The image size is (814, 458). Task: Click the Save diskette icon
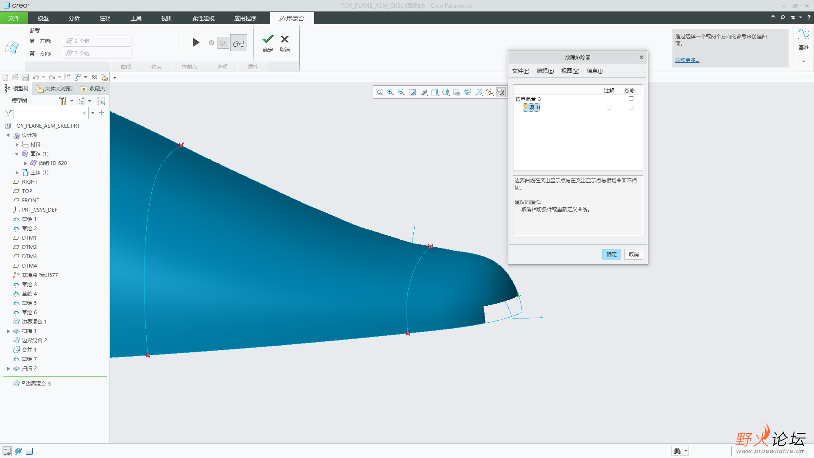[25, 77]
